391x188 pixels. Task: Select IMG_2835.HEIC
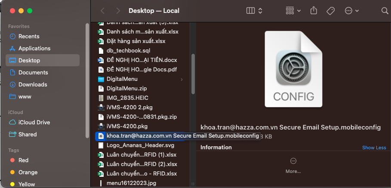(x=140, y=98)
